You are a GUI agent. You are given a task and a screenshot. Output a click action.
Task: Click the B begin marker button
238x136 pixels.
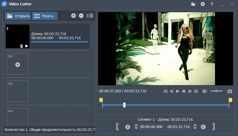128,127
